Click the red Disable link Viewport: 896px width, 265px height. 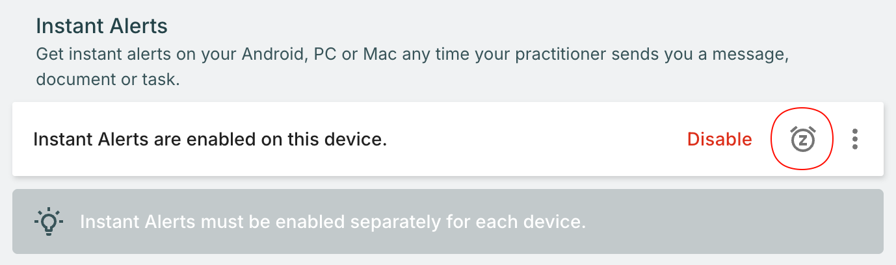click(719, 139)
